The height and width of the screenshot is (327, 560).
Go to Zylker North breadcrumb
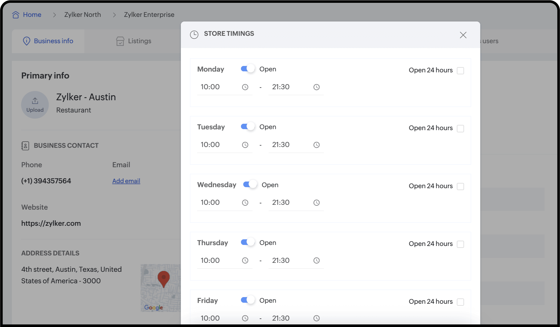click(82, 15)
